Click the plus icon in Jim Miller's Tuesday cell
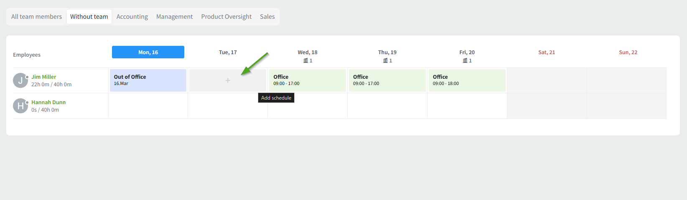 228,80
